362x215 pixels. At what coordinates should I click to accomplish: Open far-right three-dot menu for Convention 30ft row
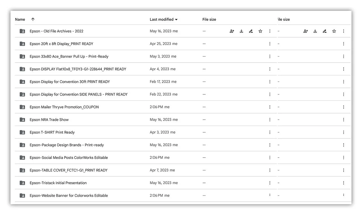coord(344,82)
